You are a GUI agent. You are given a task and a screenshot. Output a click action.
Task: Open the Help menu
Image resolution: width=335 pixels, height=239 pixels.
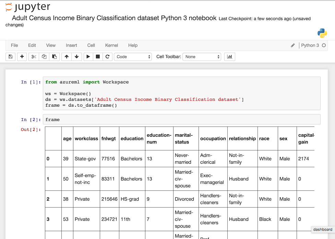click(x=133, y=45)
